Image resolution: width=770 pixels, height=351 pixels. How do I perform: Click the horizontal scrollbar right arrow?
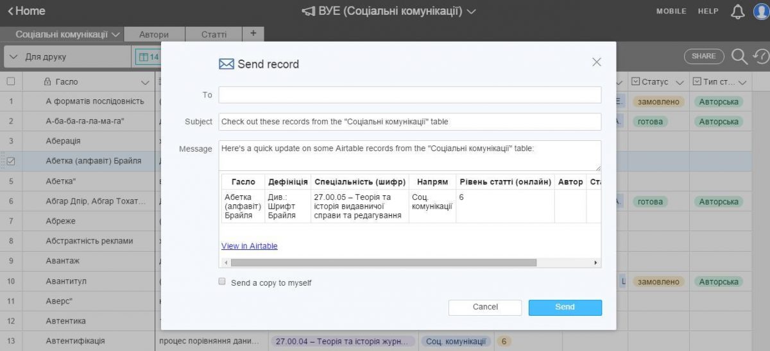coord(595,263)
